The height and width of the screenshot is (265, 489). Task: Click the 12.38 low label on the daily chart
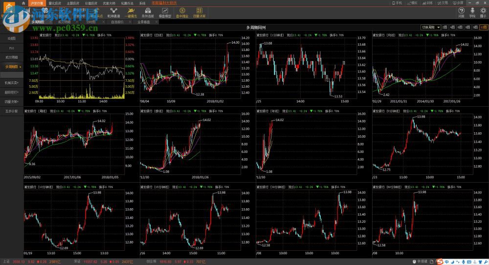click(200, 94)
